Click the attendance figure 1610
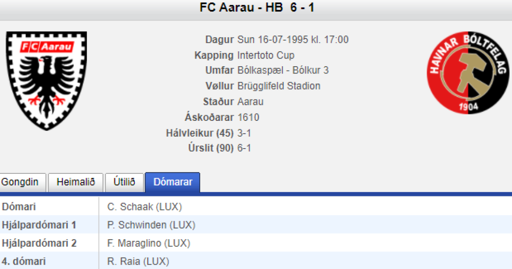Viewport: 512px width, 269px height. (248, 117)
